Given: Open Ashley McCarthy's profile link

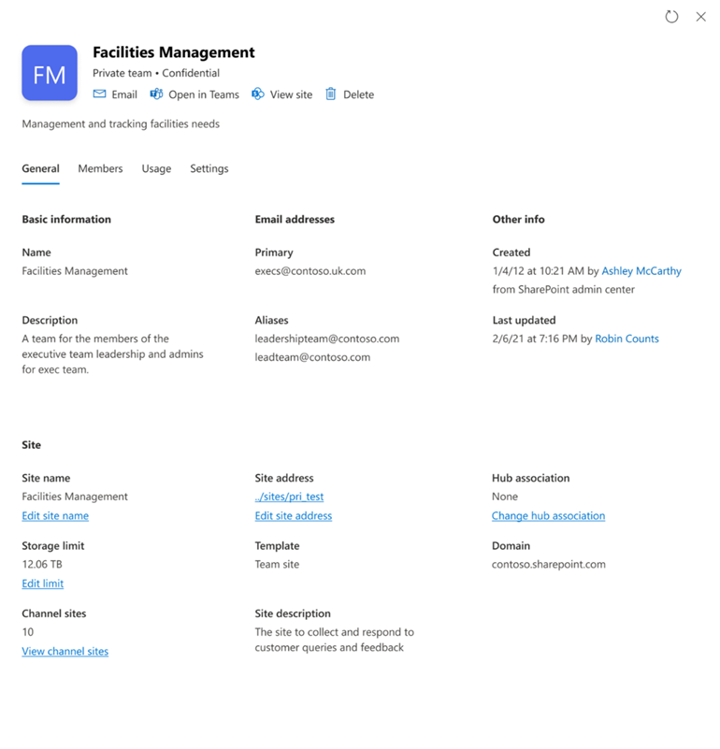Looking at the screenshot, I should (641, 271).
